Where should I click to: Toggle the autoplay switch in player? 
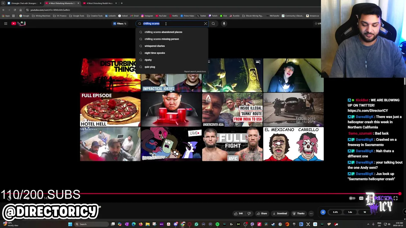click(x=352, y=198)
